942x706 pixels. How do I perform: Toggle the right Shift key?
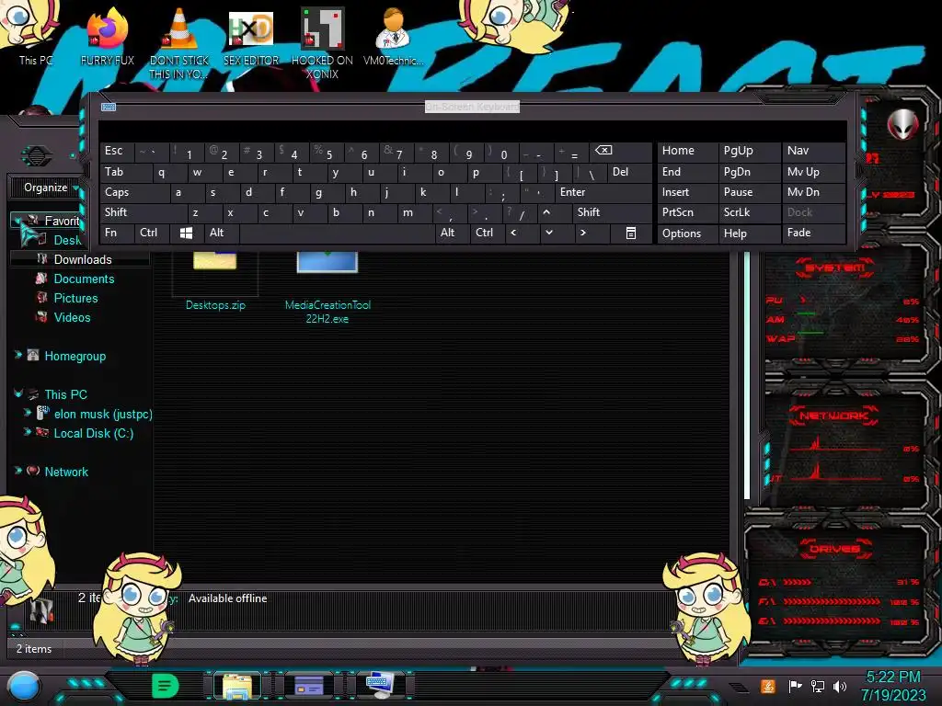tap(612, 212)
